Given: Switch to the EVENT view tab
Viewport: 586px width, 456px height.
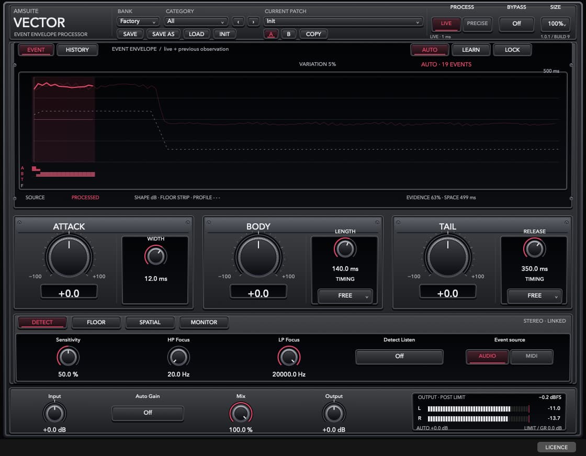Looking at the screenshot, I should pyautogui.click(x=36, y=50).
